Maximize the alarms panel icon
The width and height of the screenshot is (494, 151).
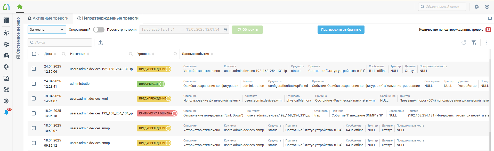(490, 18)
